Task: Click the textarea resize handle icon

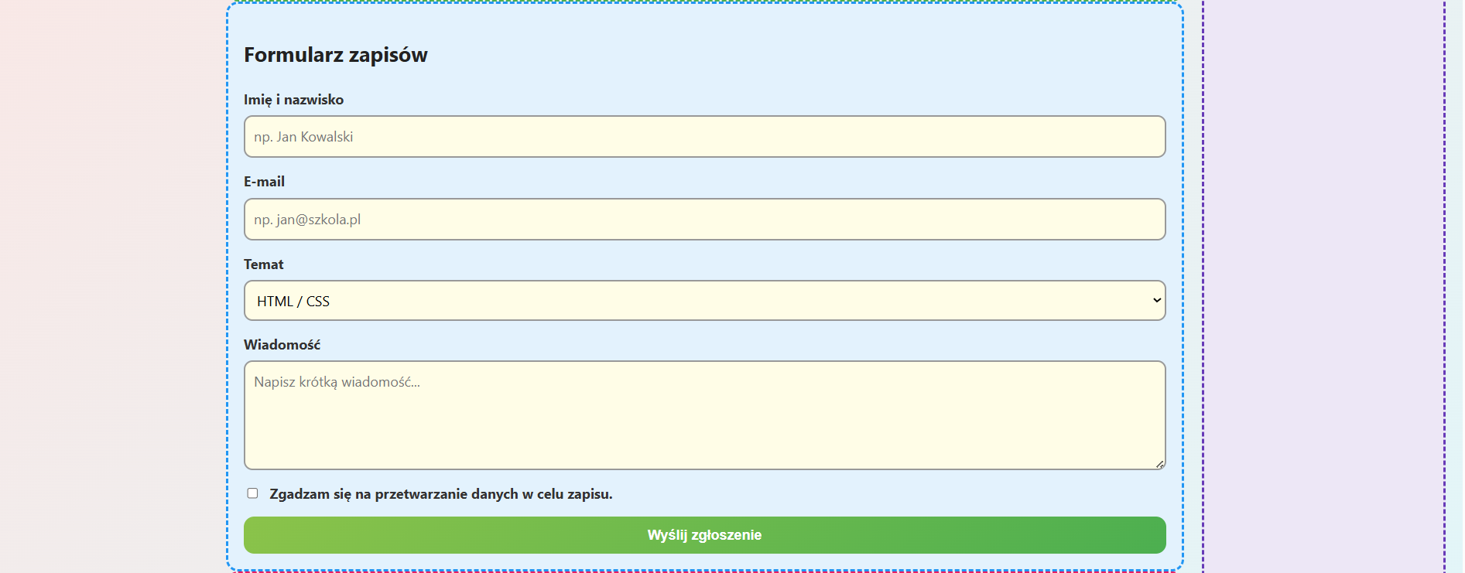Action: pyautogui.click(x=1159, y=464)
